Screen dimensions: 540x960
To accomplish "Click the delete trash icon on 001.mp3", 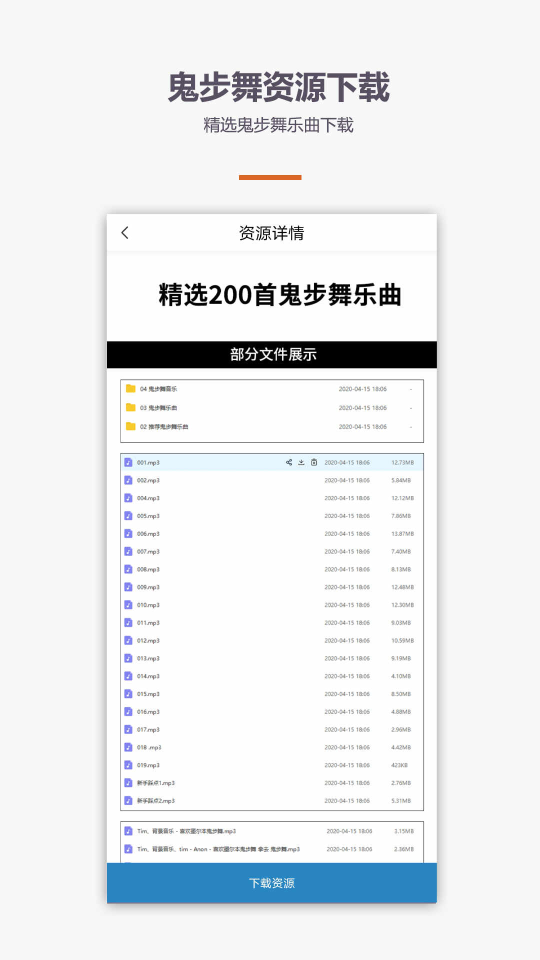I will click(x=314, y=462).
